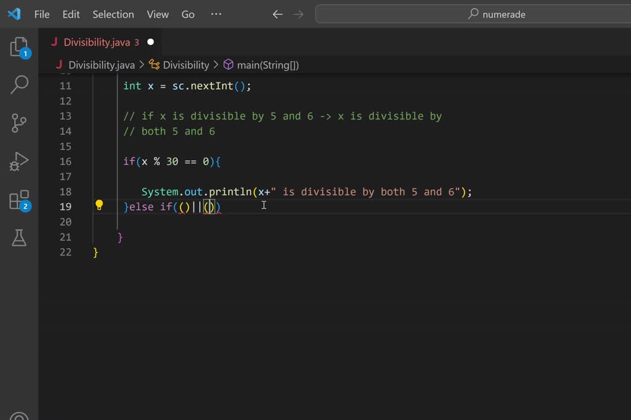Select the Divisibility.java editor tab
The image size is (631, 420).
coord(97,42)
